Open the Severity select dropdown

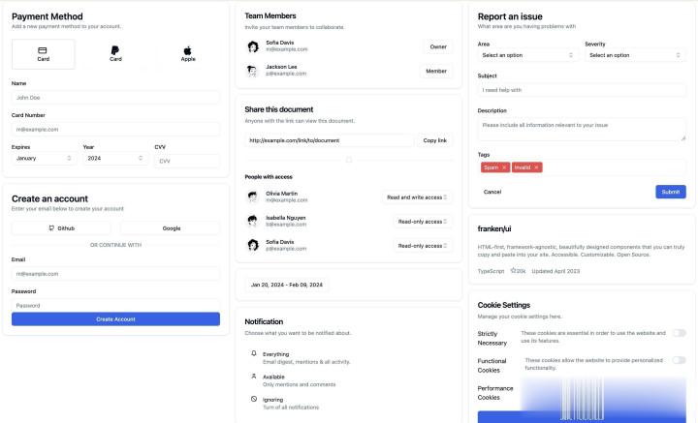[x=635, y=55]
